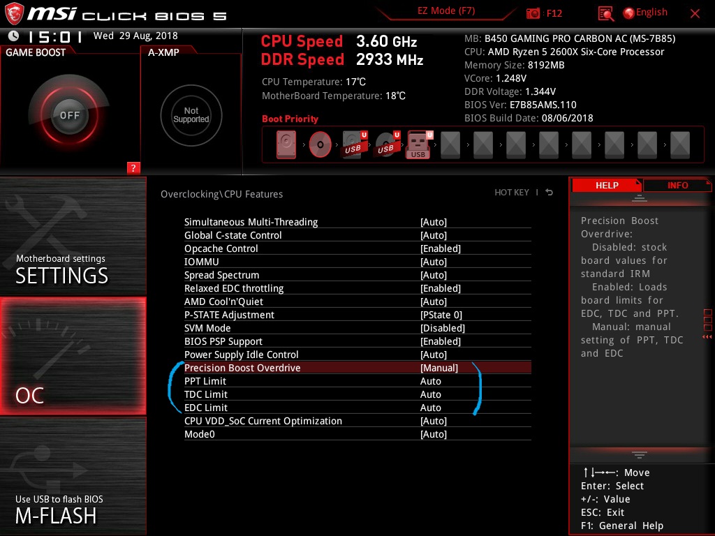Change Opcache Control [Enabled] value
The image size is (715, 536).
click(441, 248)
